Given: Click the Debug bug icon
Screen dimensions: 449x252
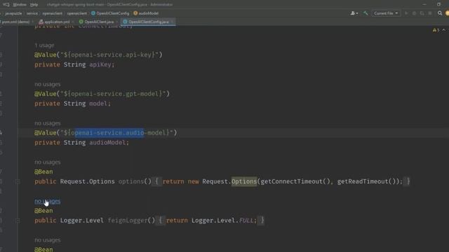Looking at the screenshot, I should click(414, 13).
